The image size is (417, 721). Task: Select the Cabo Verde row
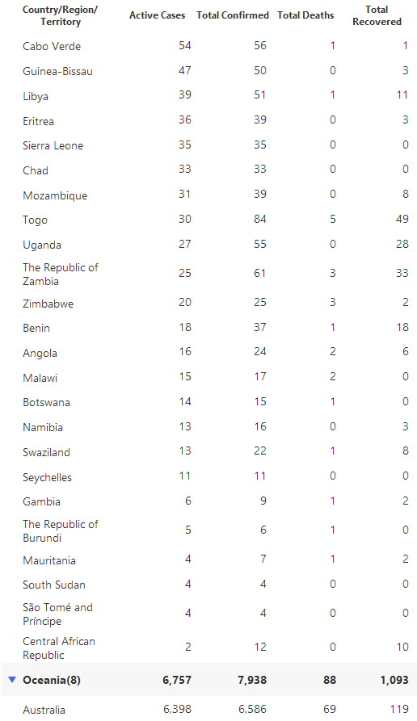208,46
